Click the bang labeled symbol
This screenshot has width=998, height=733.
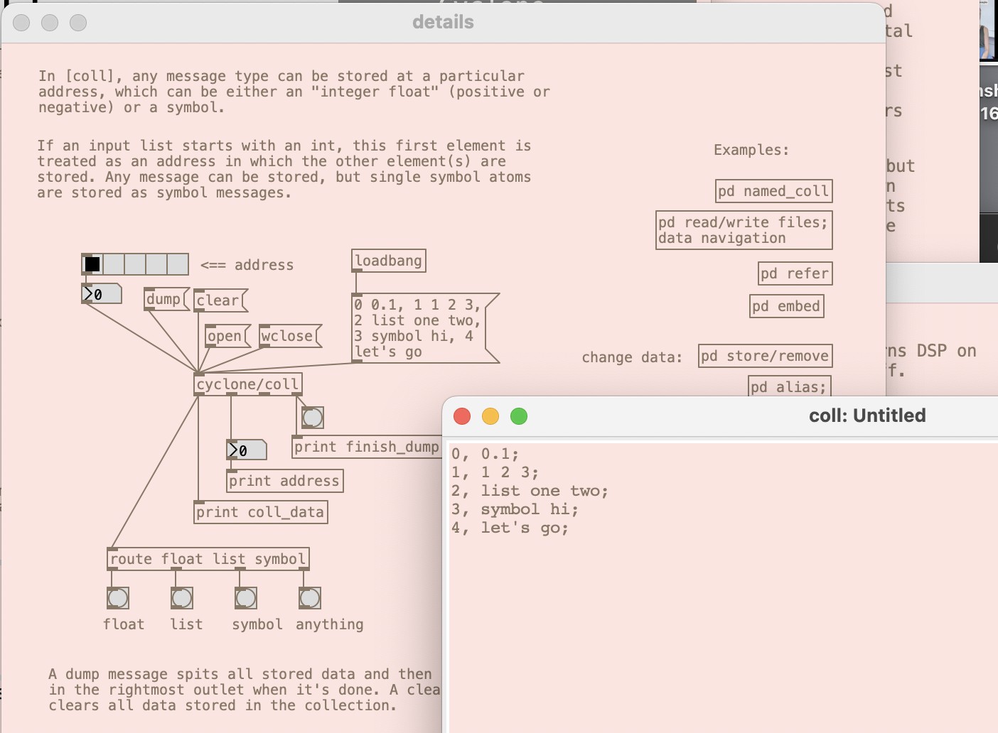[x=246, y=598]
